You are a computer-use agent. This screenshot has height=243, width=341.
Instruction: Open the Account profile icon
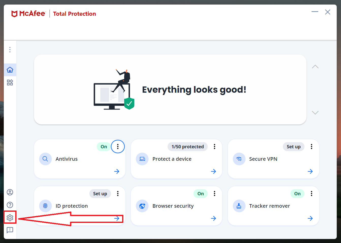click(10, 192)
